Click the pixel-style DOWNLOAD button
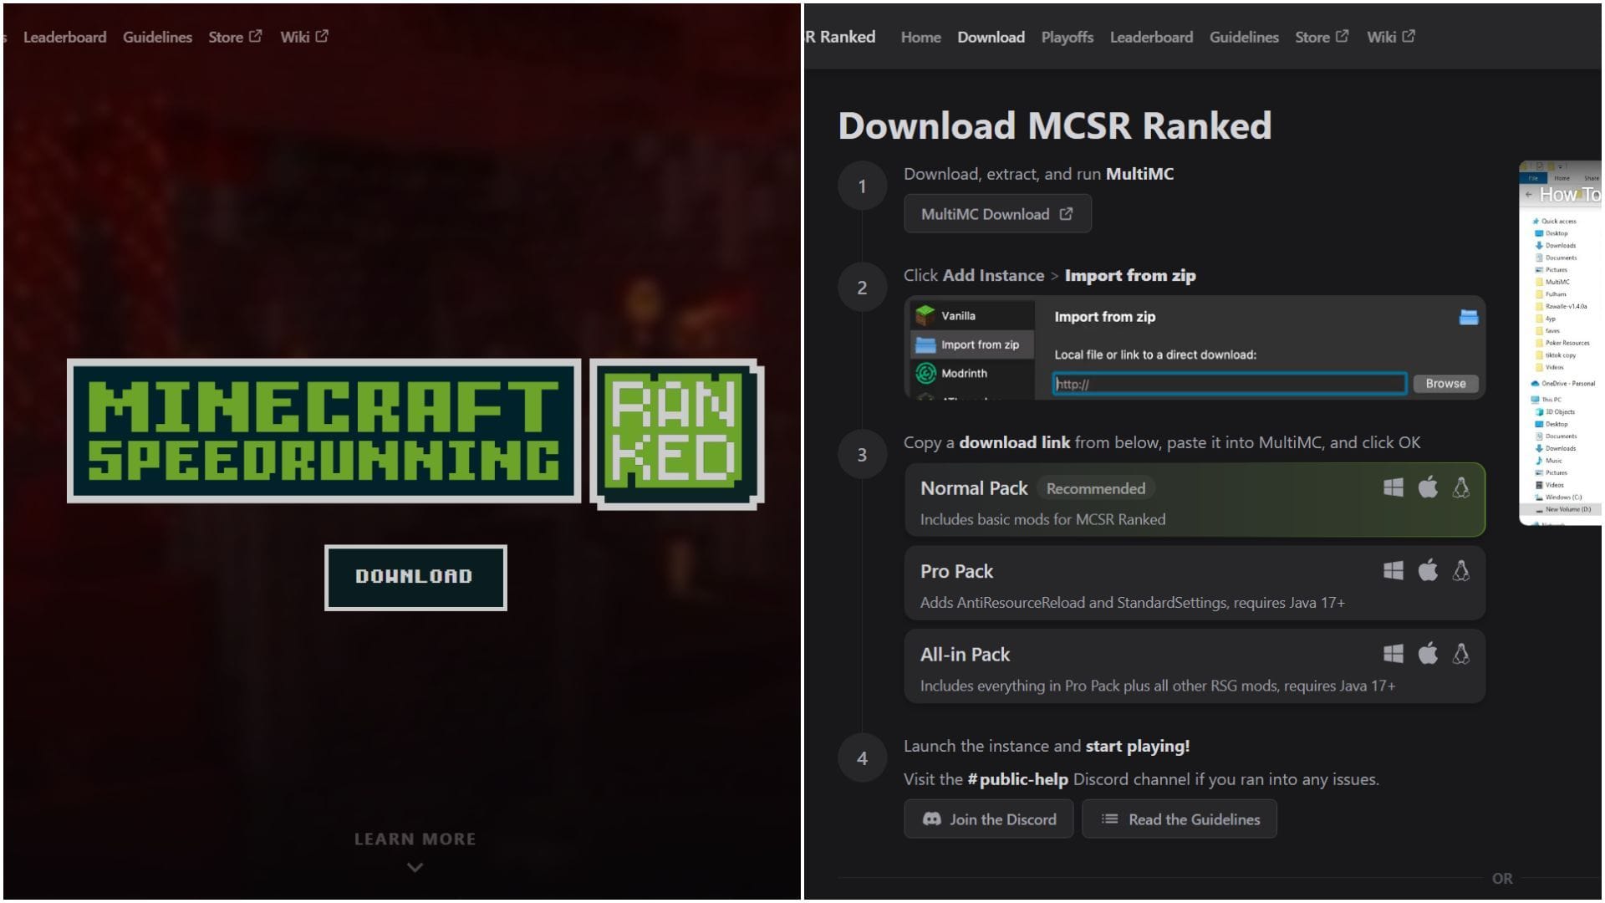Viewport: 1605px width, 903px height. 415,577
